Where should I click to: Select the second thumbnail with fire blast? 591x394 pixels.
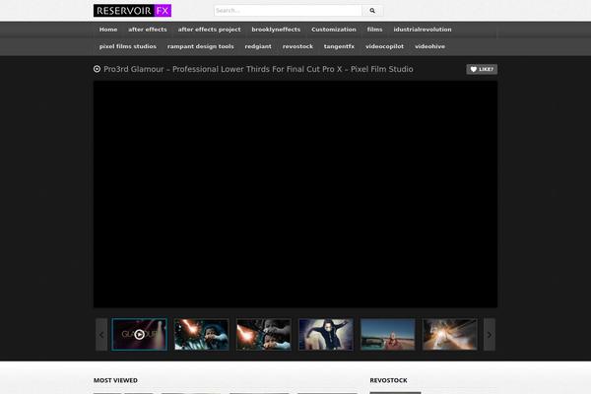click(201, 335)
